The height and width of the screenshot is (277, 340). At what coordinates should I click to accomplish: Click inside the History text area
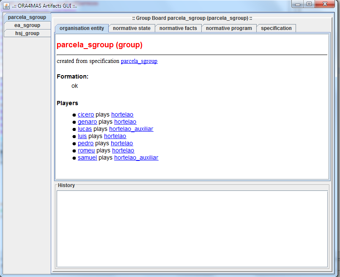pyautogui.click(x=192, y=228)
